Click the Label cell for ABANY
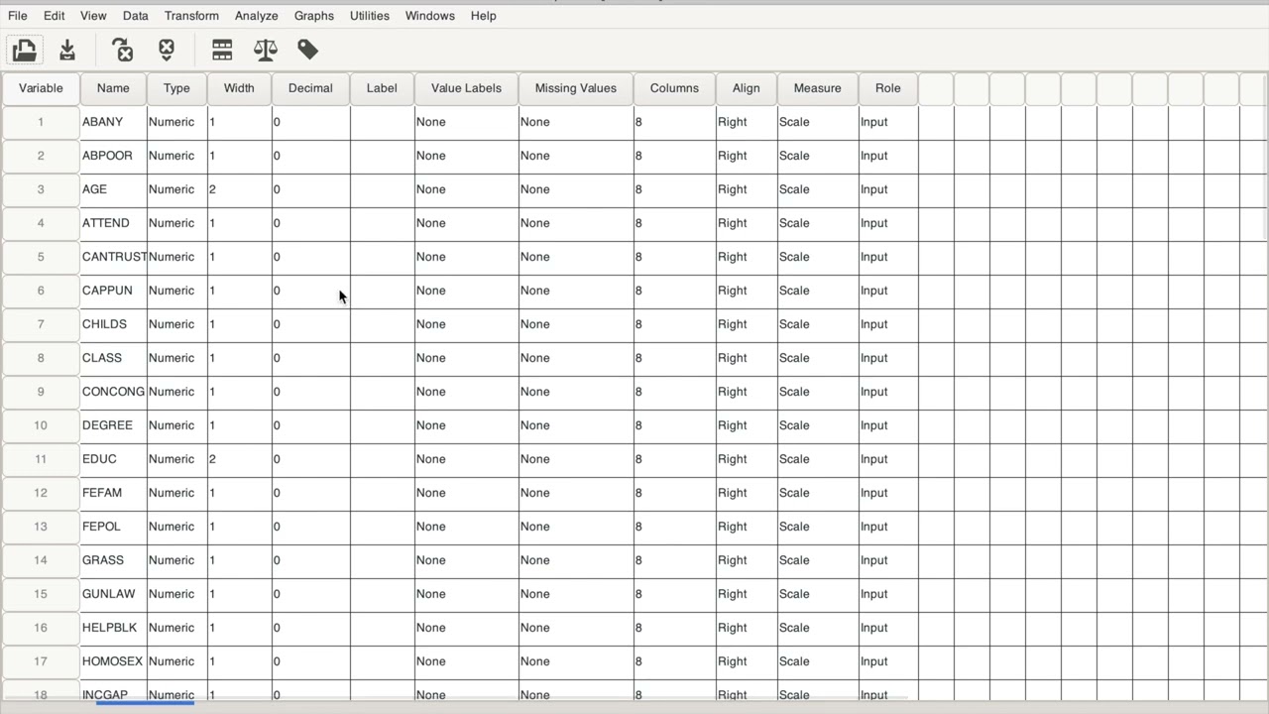This screenshot has width=1269, height=714. 382,122
